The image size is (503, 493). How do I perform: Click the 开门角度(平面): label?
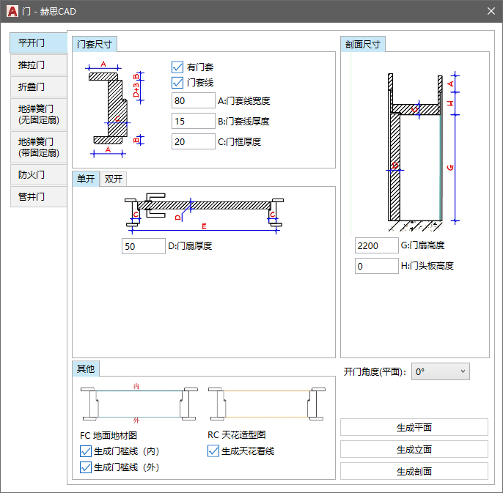(375, 372)
